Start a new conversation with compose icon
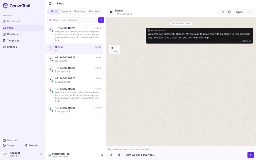Image resolution: width=256 pixels, height=160 pixels. tap(101, 20)
